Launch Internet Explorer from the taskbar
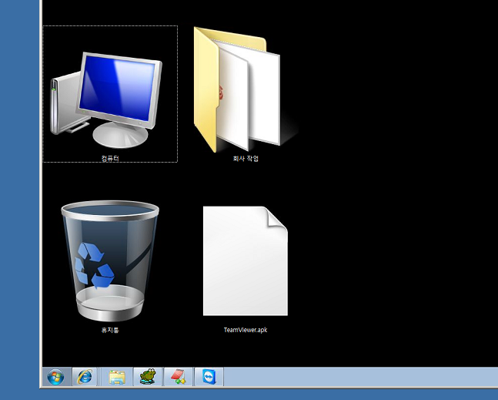The width and height of the screenshot is (498, 400). click(x=85, y=377)
